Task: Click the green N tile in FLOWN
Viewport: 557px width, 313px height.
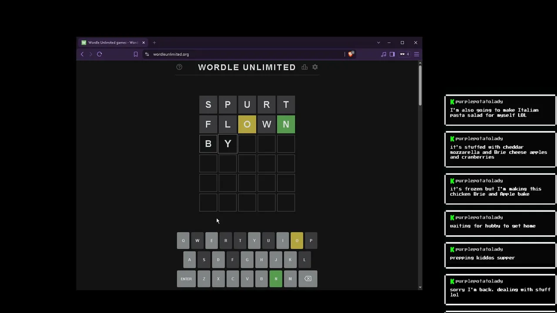Action: [x=286, y=124]
